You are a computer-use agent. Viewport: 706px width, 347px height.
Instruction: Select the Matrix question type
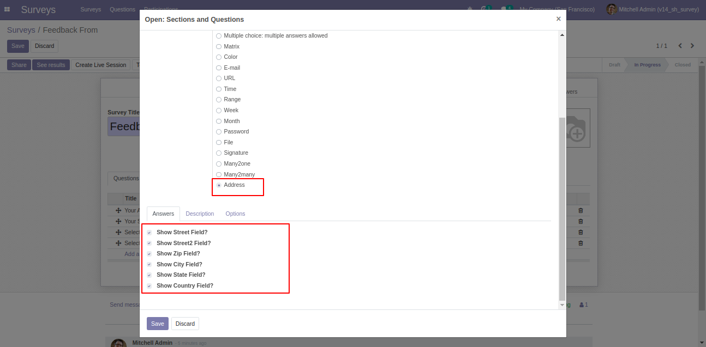(x=219, y=46)
